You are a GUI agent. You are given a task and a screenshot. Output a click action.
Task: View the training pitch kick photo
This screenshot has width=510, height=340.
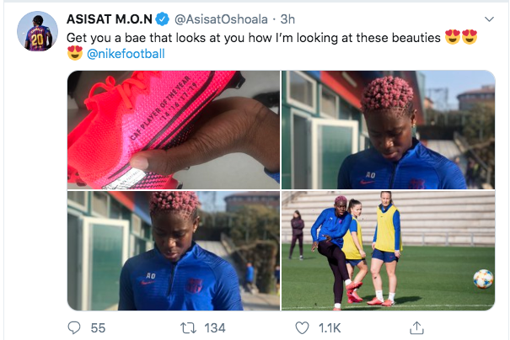(x=389, y=251)
